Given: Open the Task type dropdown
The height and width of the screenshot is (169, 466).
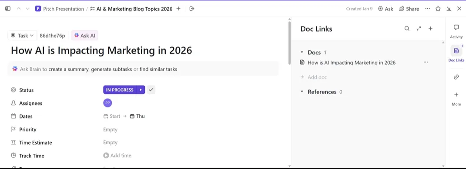Looking at the screenshot, I should pos(22,36).
